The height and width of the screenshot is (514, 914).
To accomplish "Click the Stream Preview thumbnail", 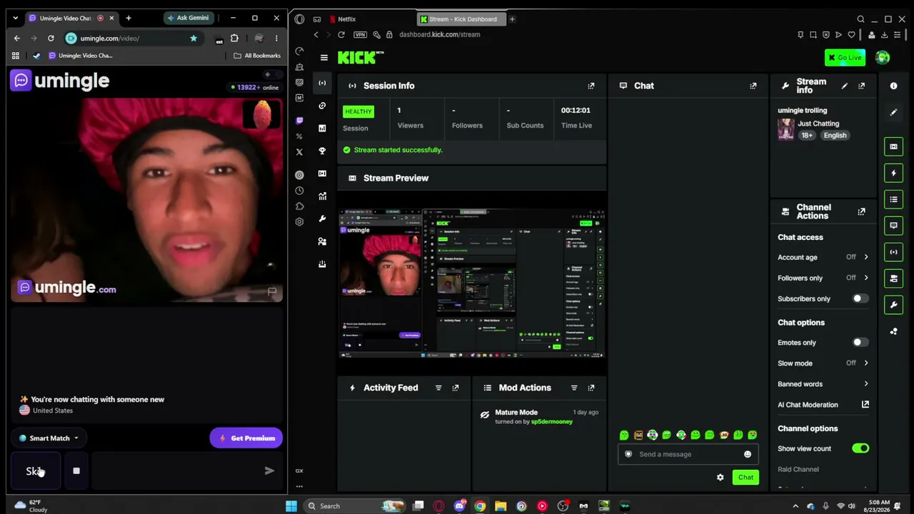I will point(472,283).
